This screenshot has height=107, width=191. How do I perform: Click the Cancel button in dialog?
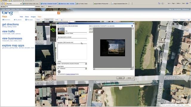point(129,78)
